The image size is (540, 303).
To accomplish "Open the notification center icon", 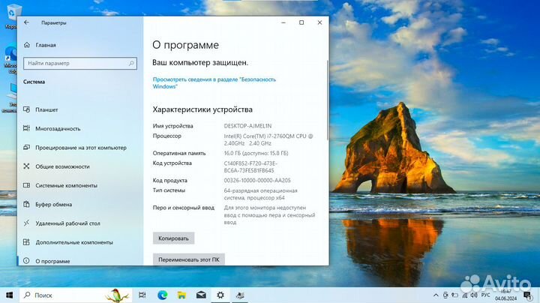I will tap(527, 295).
